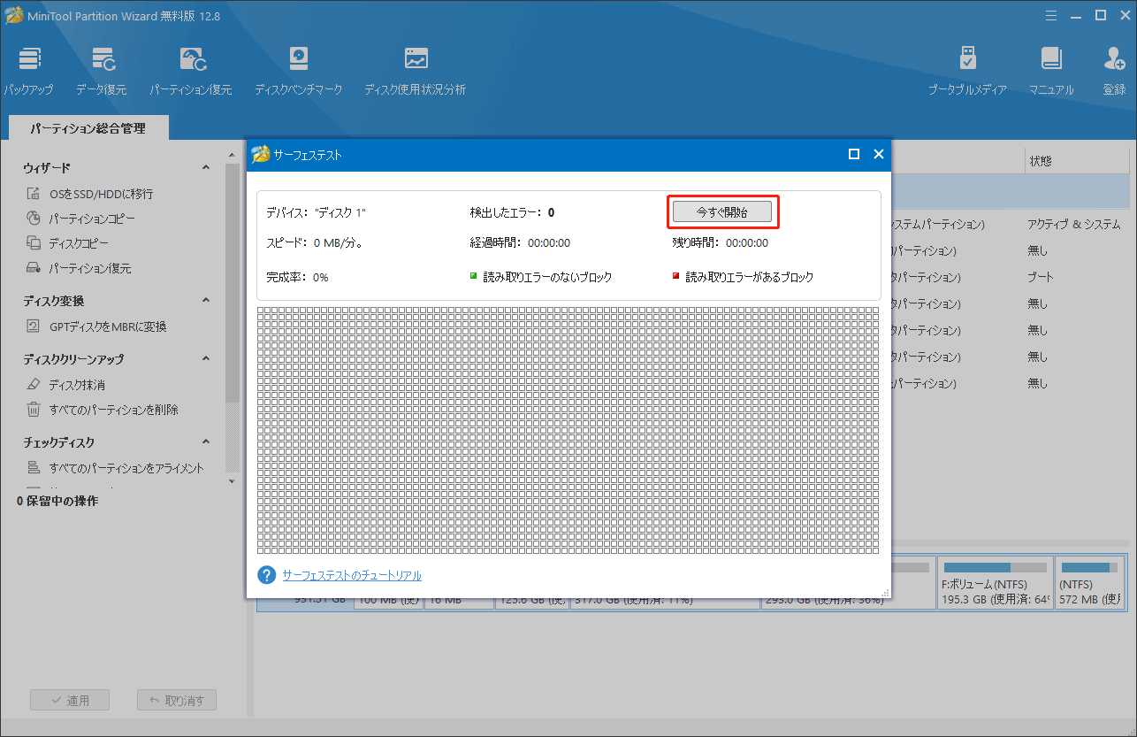Click the ブート status cell
The height and width of the screenshot is (737, 1137).
coord(1041,277)
